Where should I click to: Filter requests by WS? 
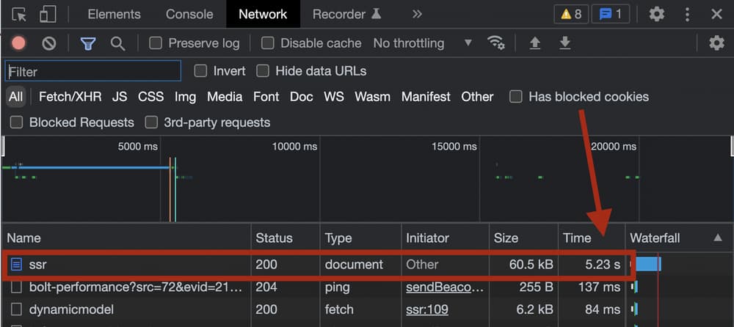(x=334, y=97)
